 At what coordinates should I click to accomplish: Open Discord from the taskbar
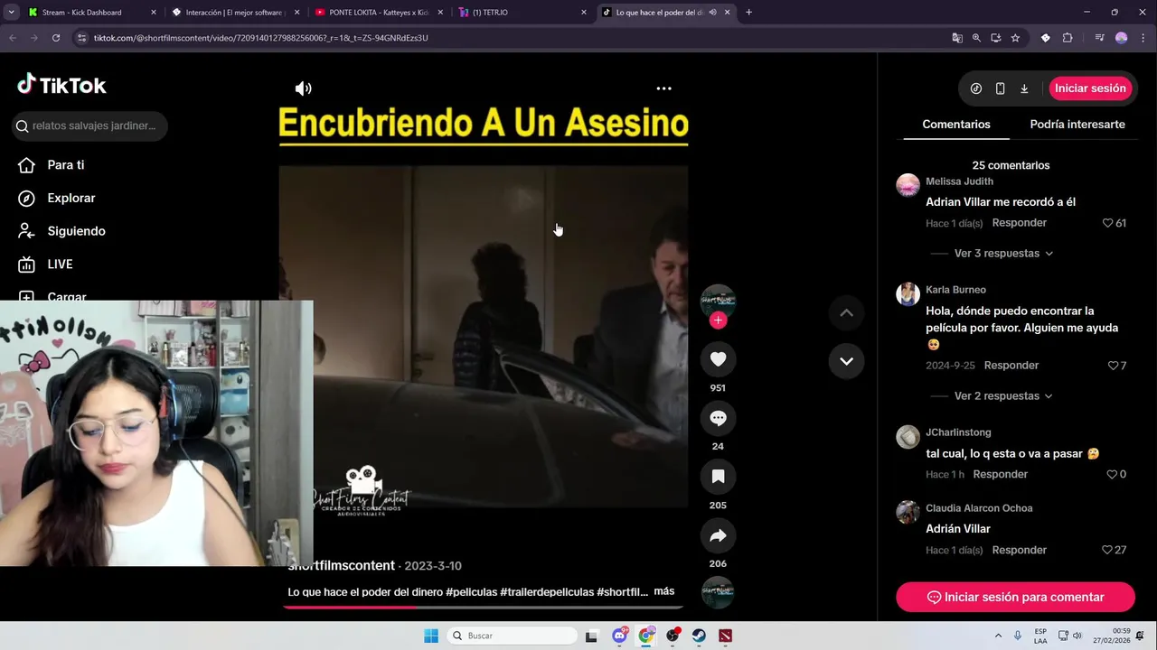619,636
